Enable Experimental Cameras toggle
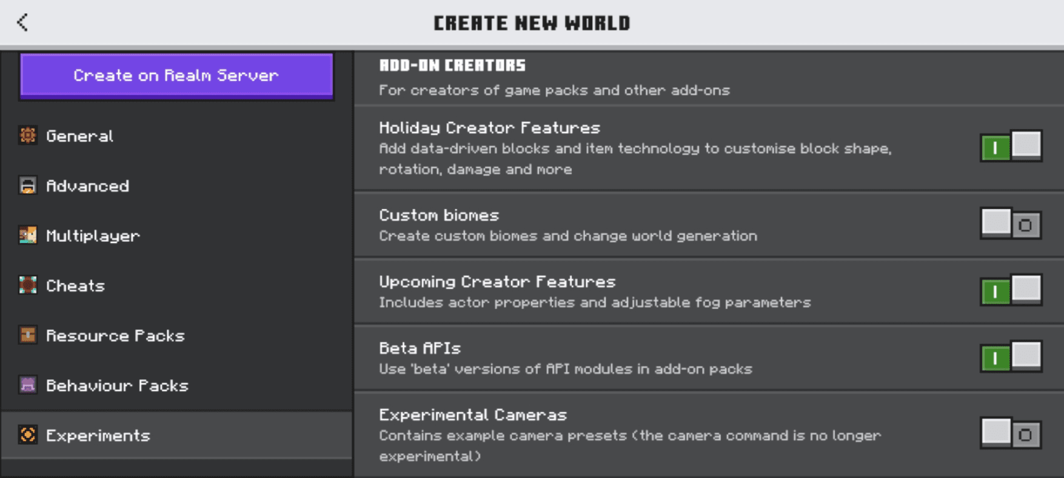The width and height of the screenshot is (1064, 478). coord(1011,434)
